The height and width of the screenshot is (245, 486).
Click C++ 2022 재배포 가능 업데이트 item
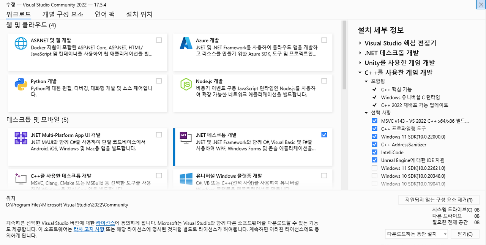(415, 105)
